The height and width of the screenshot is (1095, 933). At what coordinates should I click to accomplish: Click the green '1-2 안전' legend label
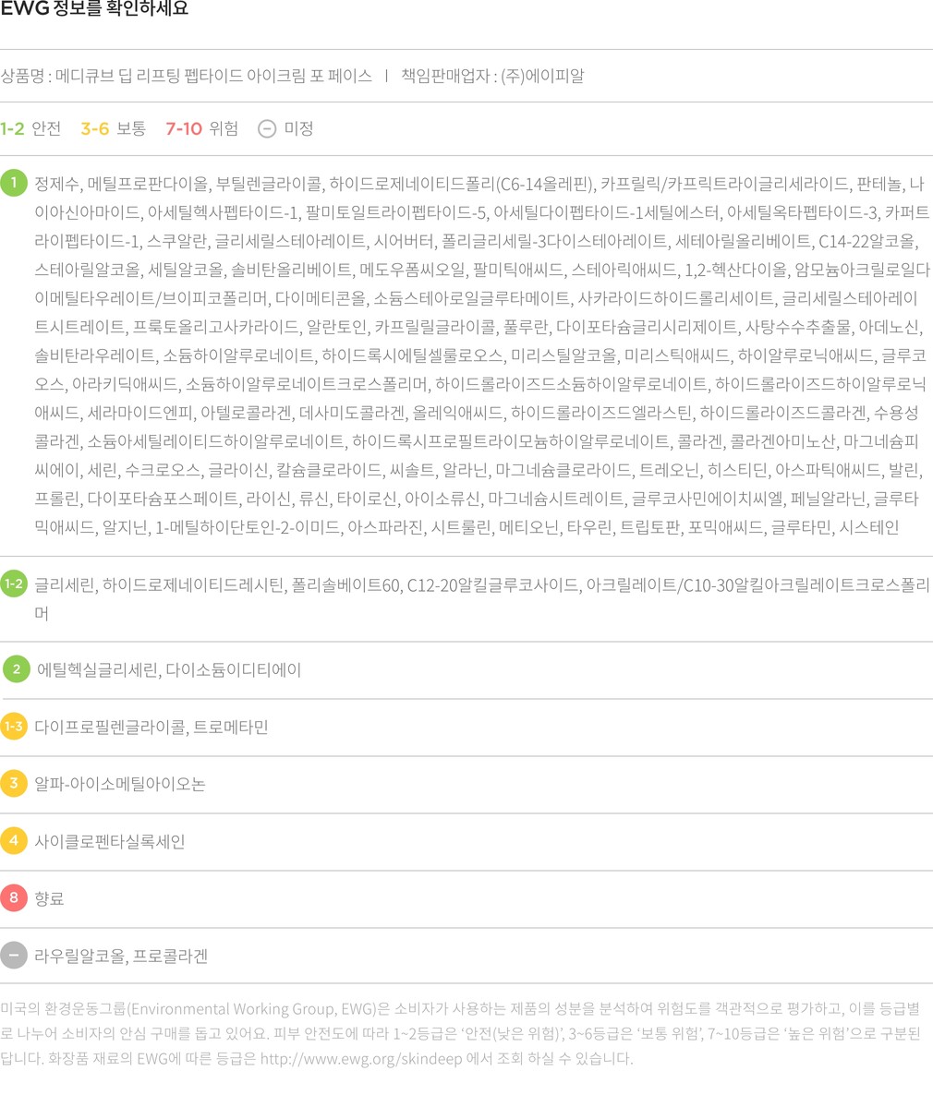[x=30, y=128]
